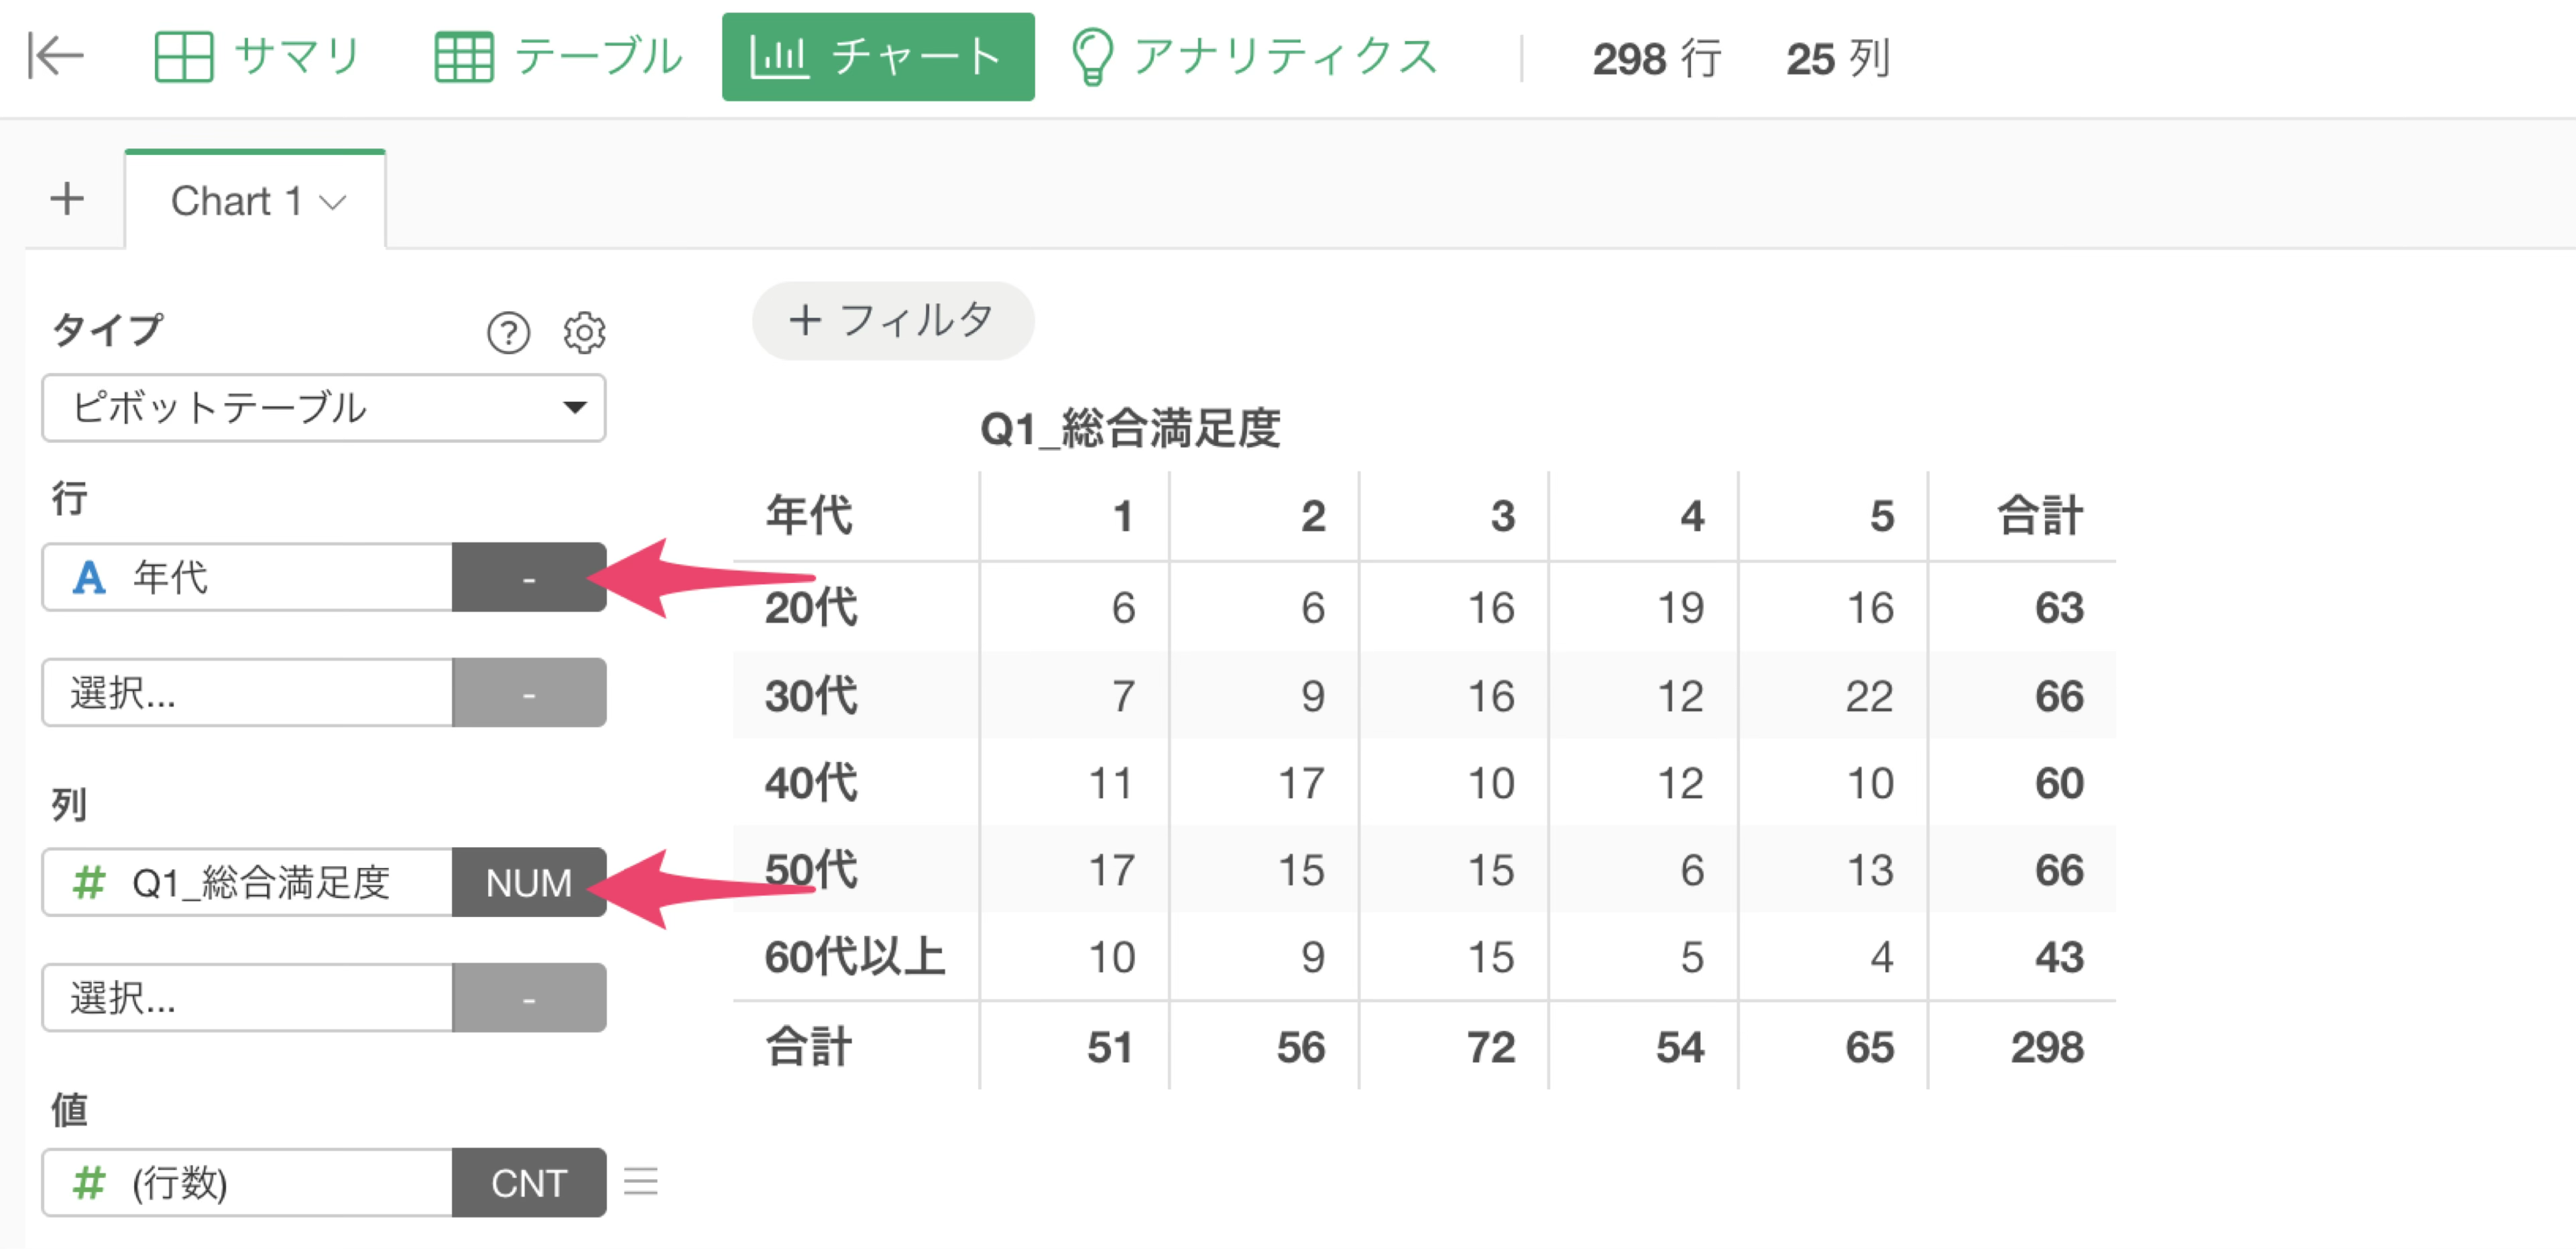The height and width of the screenshot is (1249, 2576).
Task: Click the empty 選択... field under 行
Action: (247, 692)
